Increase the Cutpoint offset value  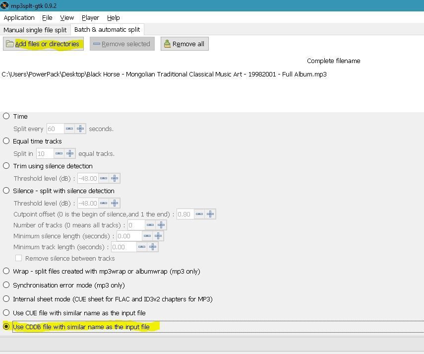210,214
